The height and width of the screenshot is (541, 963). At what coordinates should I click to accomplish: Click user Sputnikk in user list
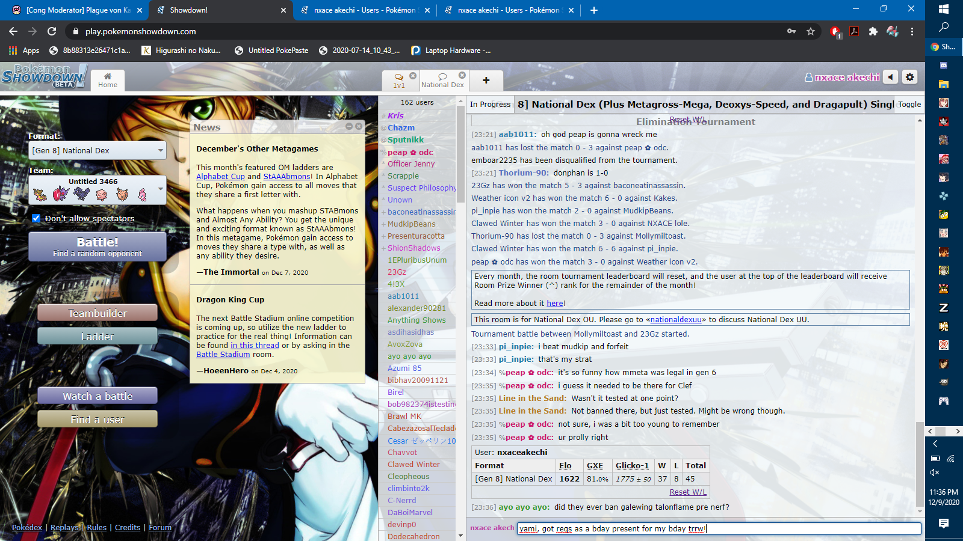[x=406, y=140]
